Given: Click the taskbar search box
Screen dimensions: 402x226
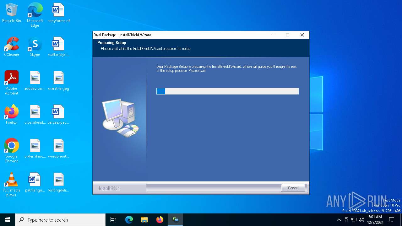Looking at the screenshot, I should pyautogui.click(x=60, y=220).
